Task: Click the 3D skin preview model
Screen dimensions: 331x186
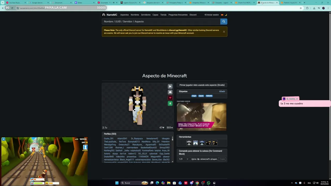Action: pyautogui.click(x=138, y=106)
